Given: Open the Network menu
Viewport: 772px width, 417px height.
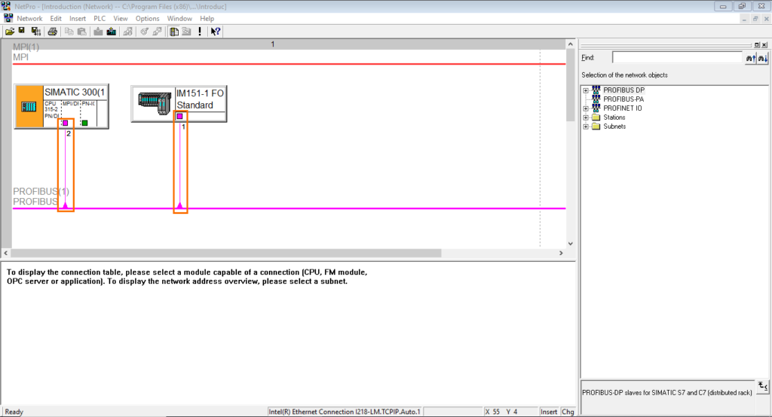Looking at the screenshot, I should pyautogui.click(x=29, y=19).
